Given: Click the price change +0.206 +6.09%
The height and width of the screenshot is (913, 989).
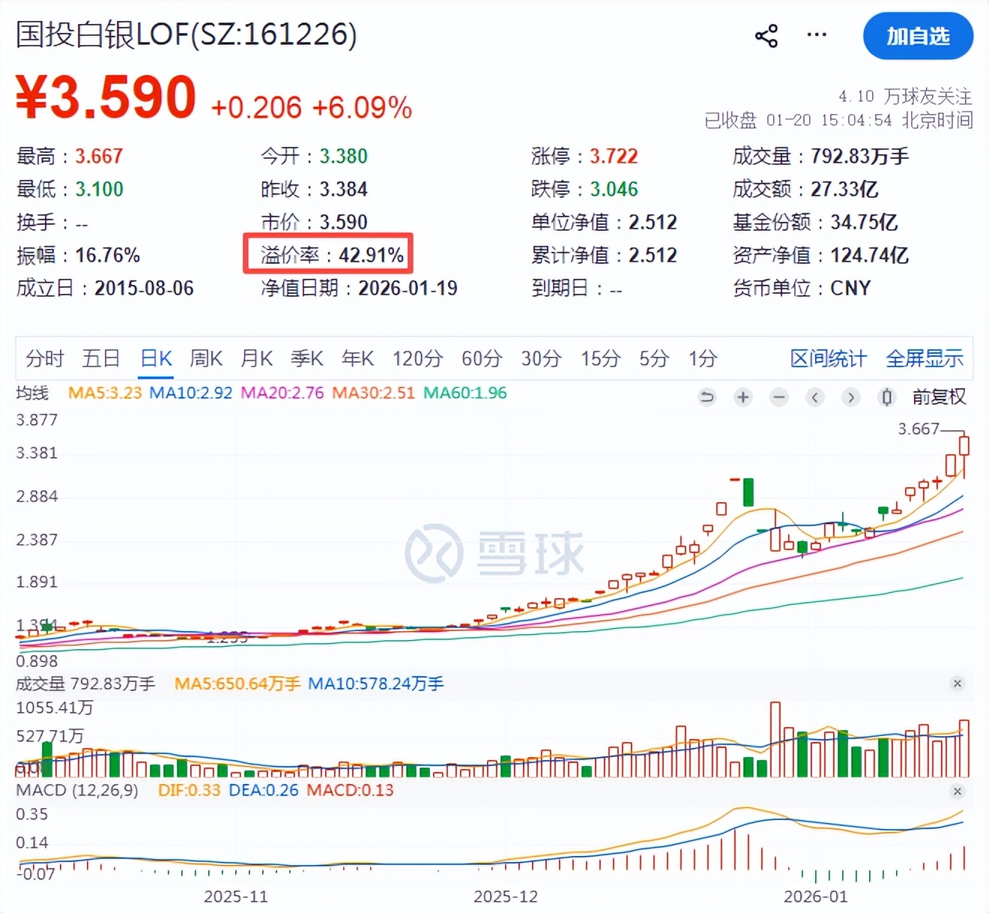Looking at the screenshot, I should pyautogui.click(x=312, y=108).
